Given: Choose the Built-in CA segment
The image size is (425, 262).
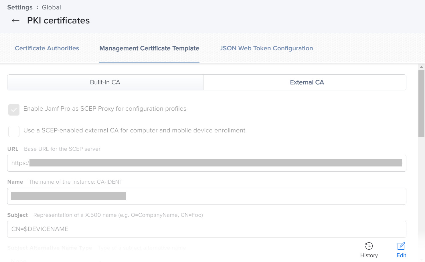Looking at the screenshot, I should coord(105,82).
